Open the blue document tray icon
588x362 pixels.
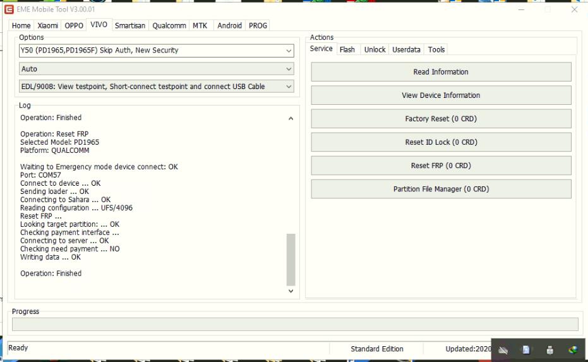pos(526,350)
